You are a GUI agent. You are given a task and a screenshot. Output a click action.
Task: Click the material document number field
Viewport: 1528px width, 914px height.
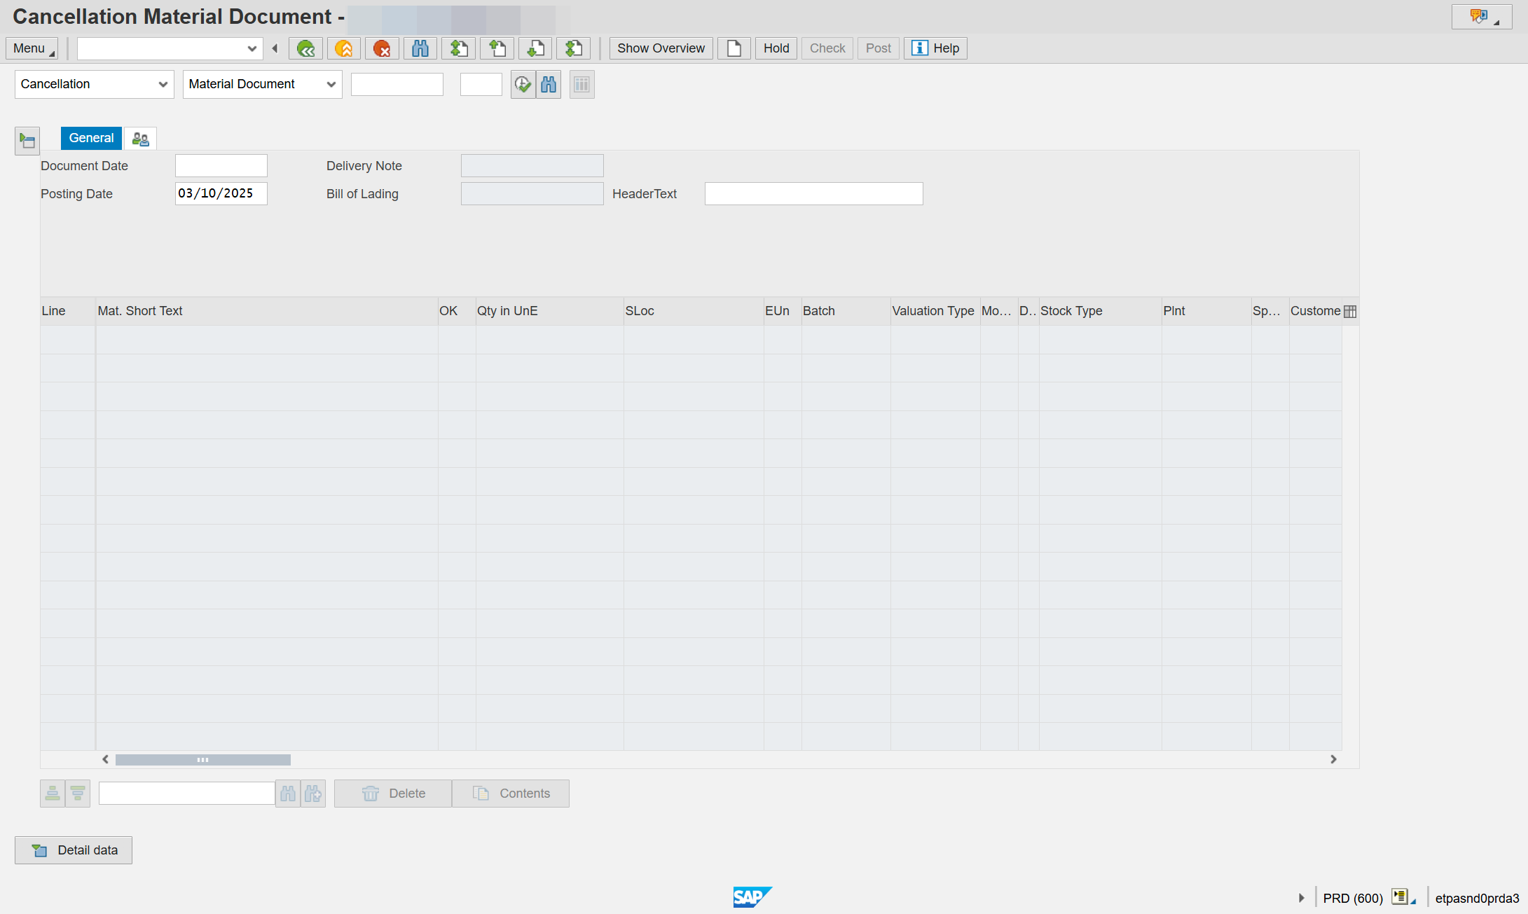click(397, 85)
